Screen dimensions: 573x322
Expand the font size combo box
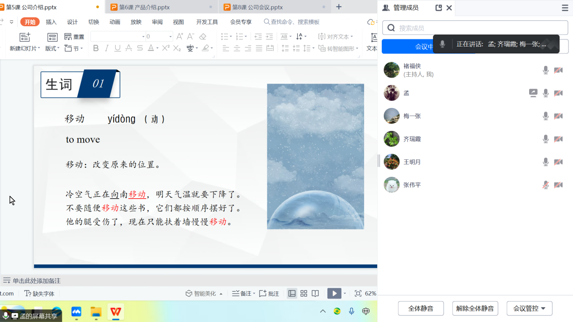pos(170,37)
